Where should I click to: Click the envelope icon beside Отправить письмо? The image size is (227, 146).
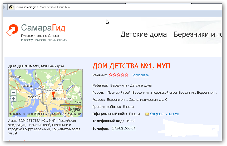click(x=147, y=114)
